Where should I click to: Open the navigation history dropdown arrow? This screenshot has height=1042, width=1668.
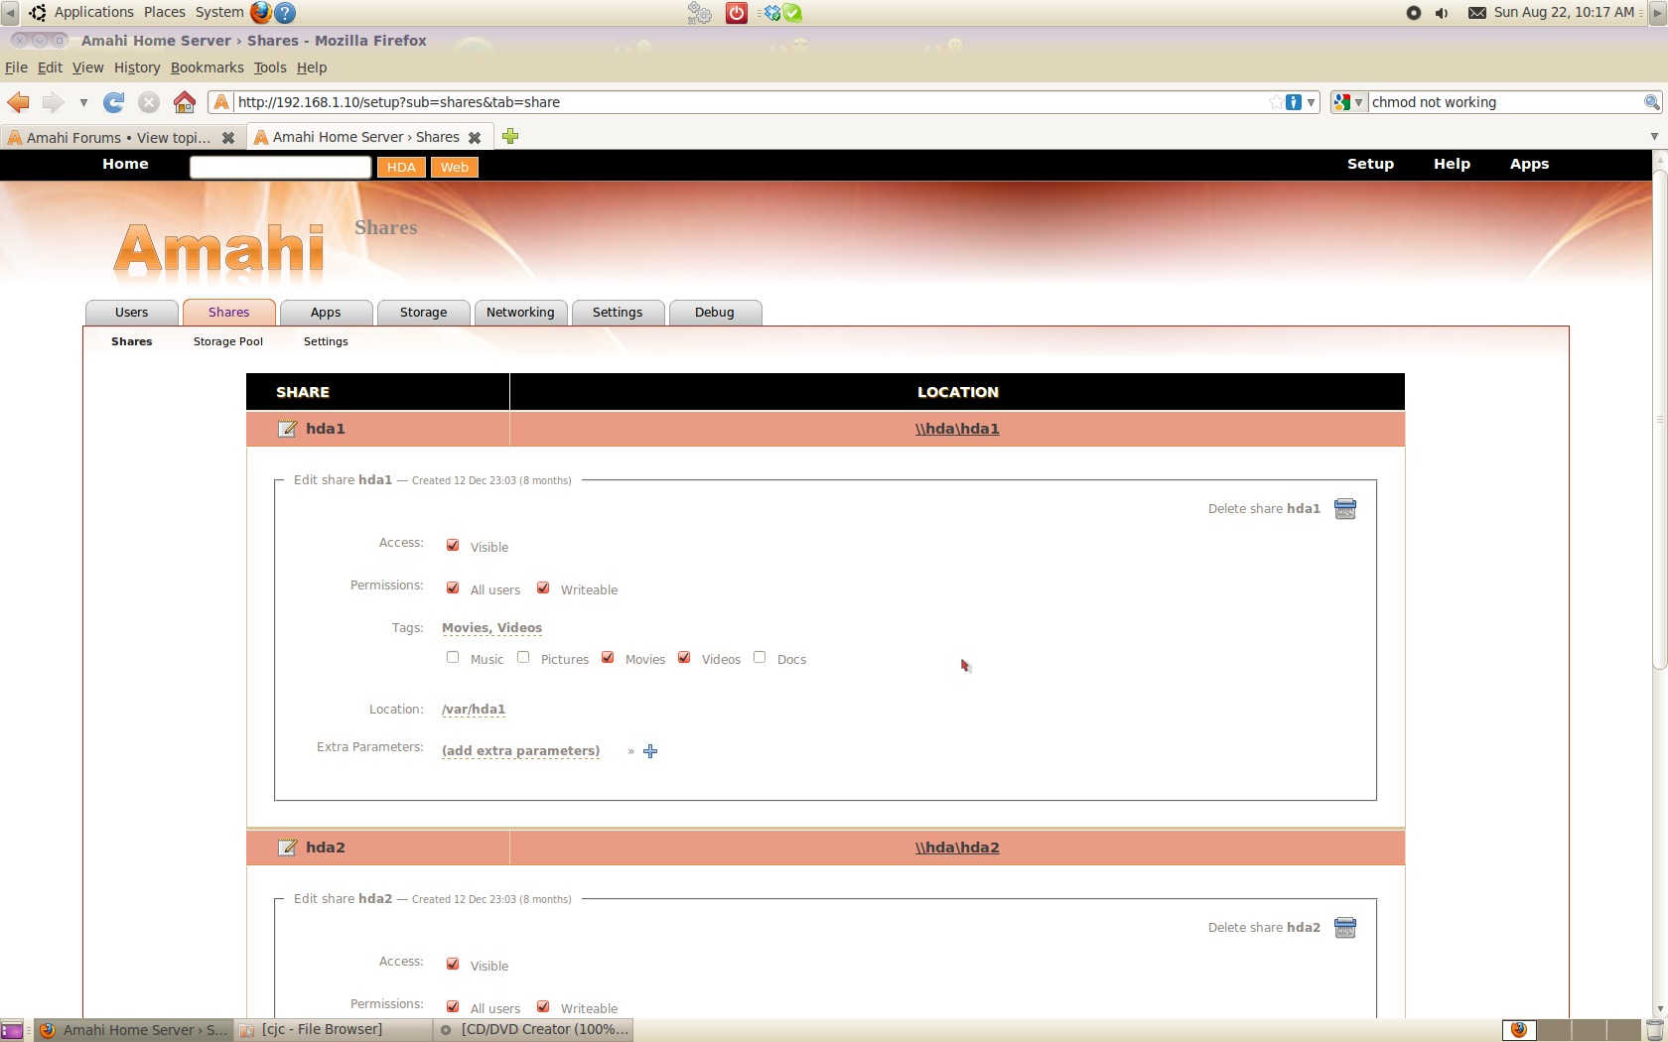pos(83,102)
